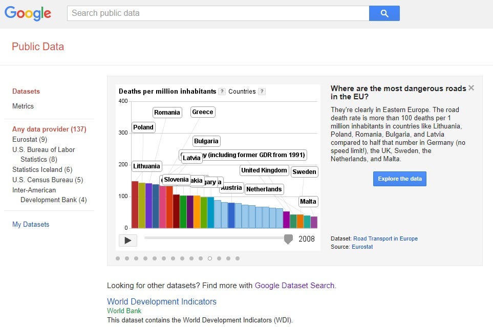Filter by U.S. Census Bureau provider
Image resolution: width=493 pixels, height=327 pixels.
pos(48,180)
